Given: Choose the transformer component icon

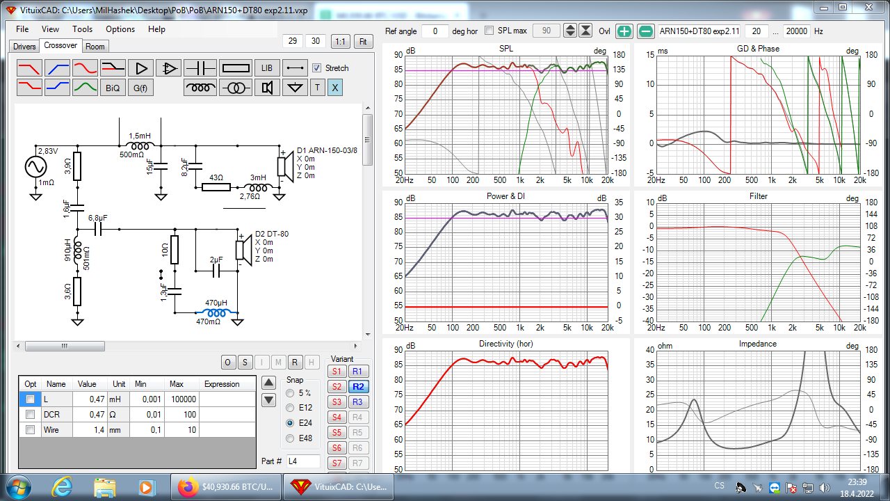Looking at the screenshot, I should tap(236, 88).
